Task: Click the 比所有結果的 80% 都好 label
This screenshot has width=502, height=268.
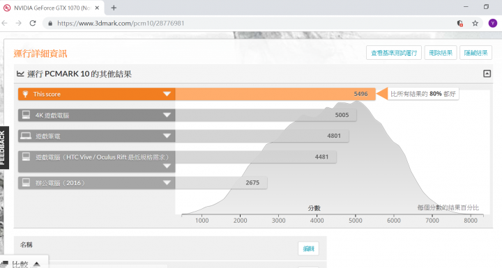Action: (x=423, y=94)
